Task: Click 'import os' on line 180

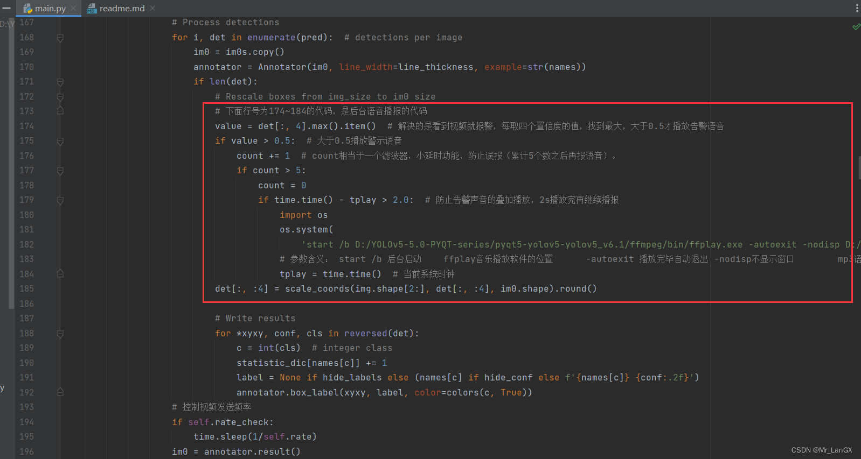Action: point(304,215)
